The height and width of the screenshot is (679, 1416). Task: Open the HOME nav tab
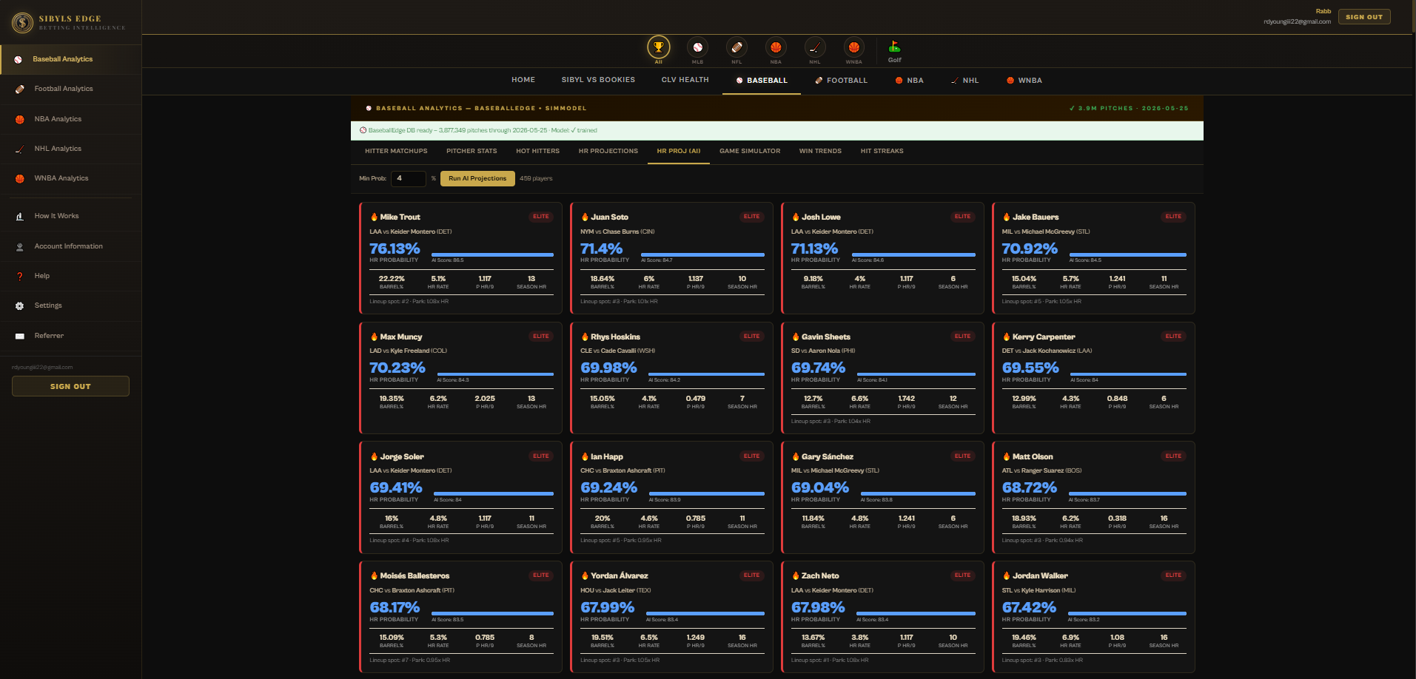point(523,80)
